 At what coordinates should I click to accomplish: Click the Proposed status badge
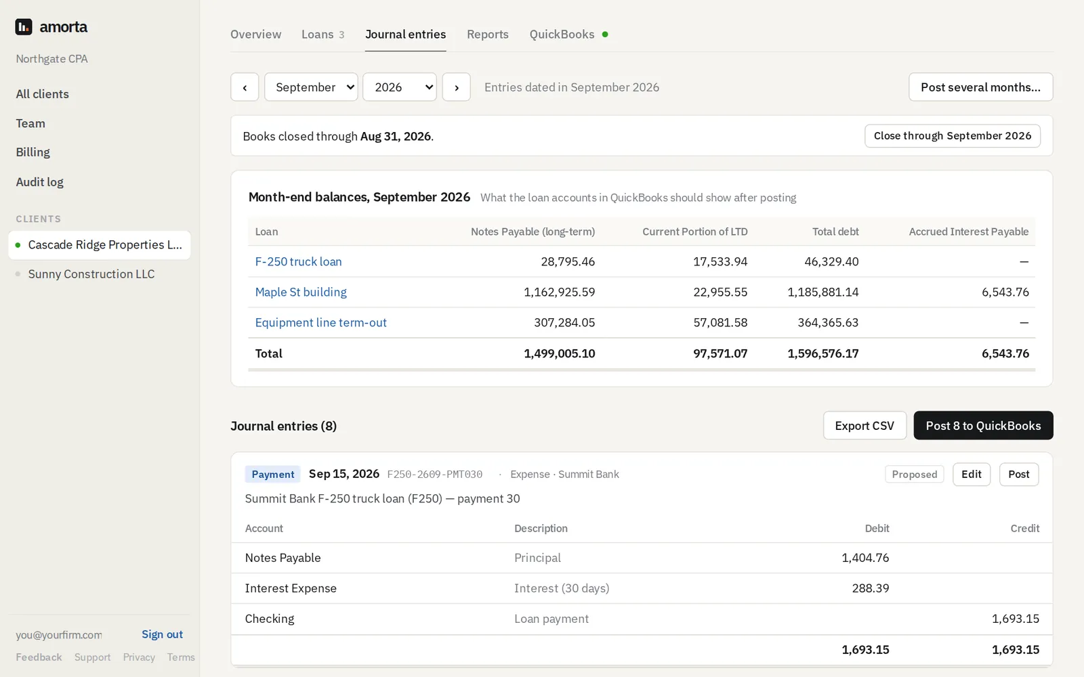tap(915, 475)
